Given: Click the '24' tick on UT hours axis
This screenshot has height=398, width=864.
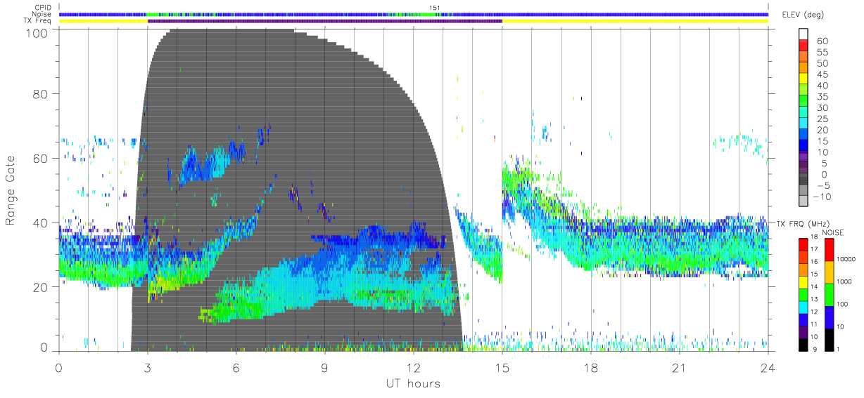Looking at the screenshot, I should [x=768, y=367].
